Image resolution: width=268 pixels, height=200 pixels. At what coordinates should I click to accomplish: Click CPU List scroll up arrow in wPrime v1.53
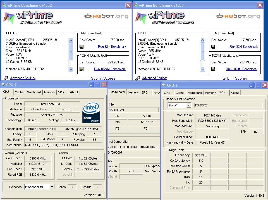[203, 40]
